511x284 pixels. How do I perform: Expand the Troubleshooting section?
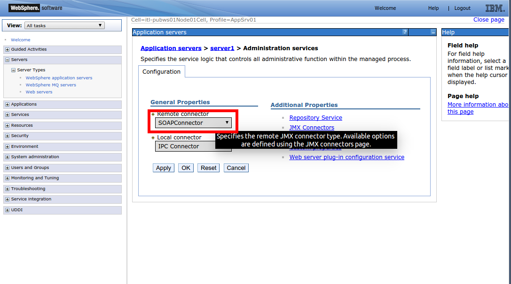(x=7, y=189)
